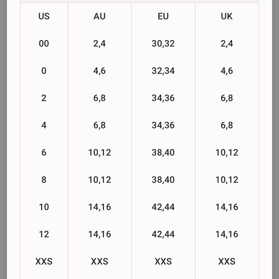Click US size 00 cell
Screen dimensions: 279x279
tap(44, 44)
